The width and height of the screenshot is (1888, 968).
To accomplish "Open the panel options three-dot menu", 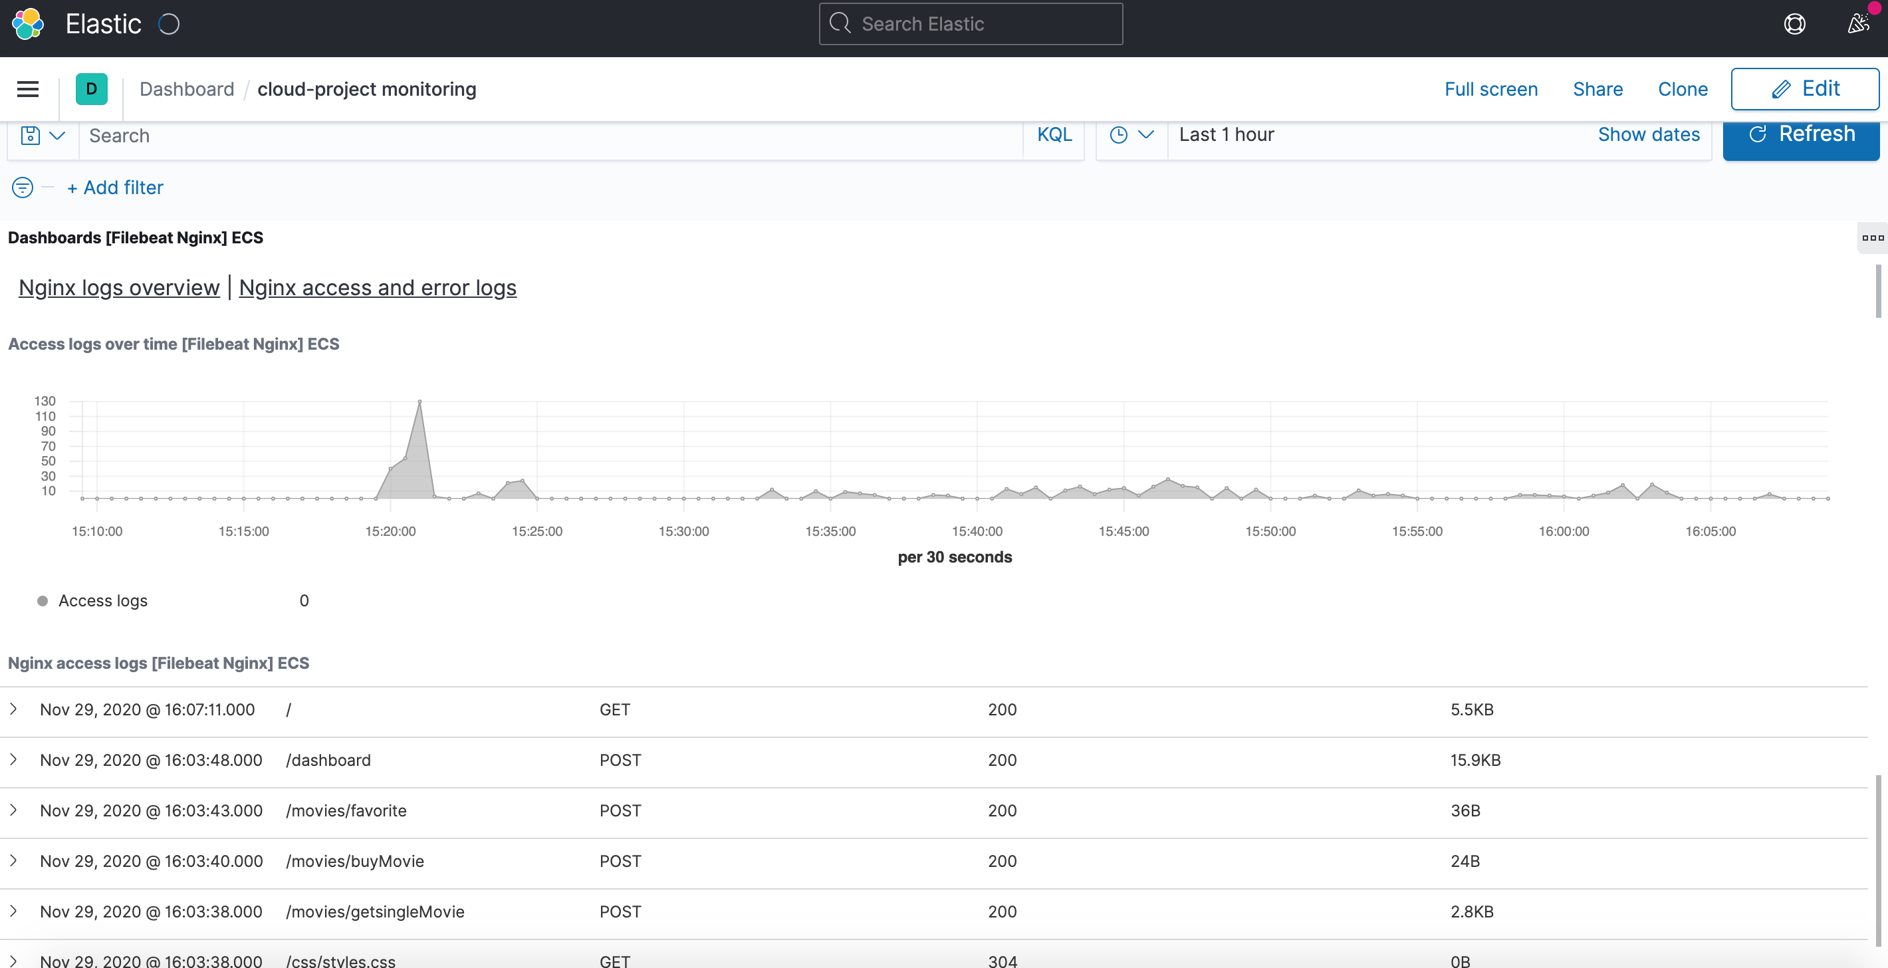I will pos(1873,237).
